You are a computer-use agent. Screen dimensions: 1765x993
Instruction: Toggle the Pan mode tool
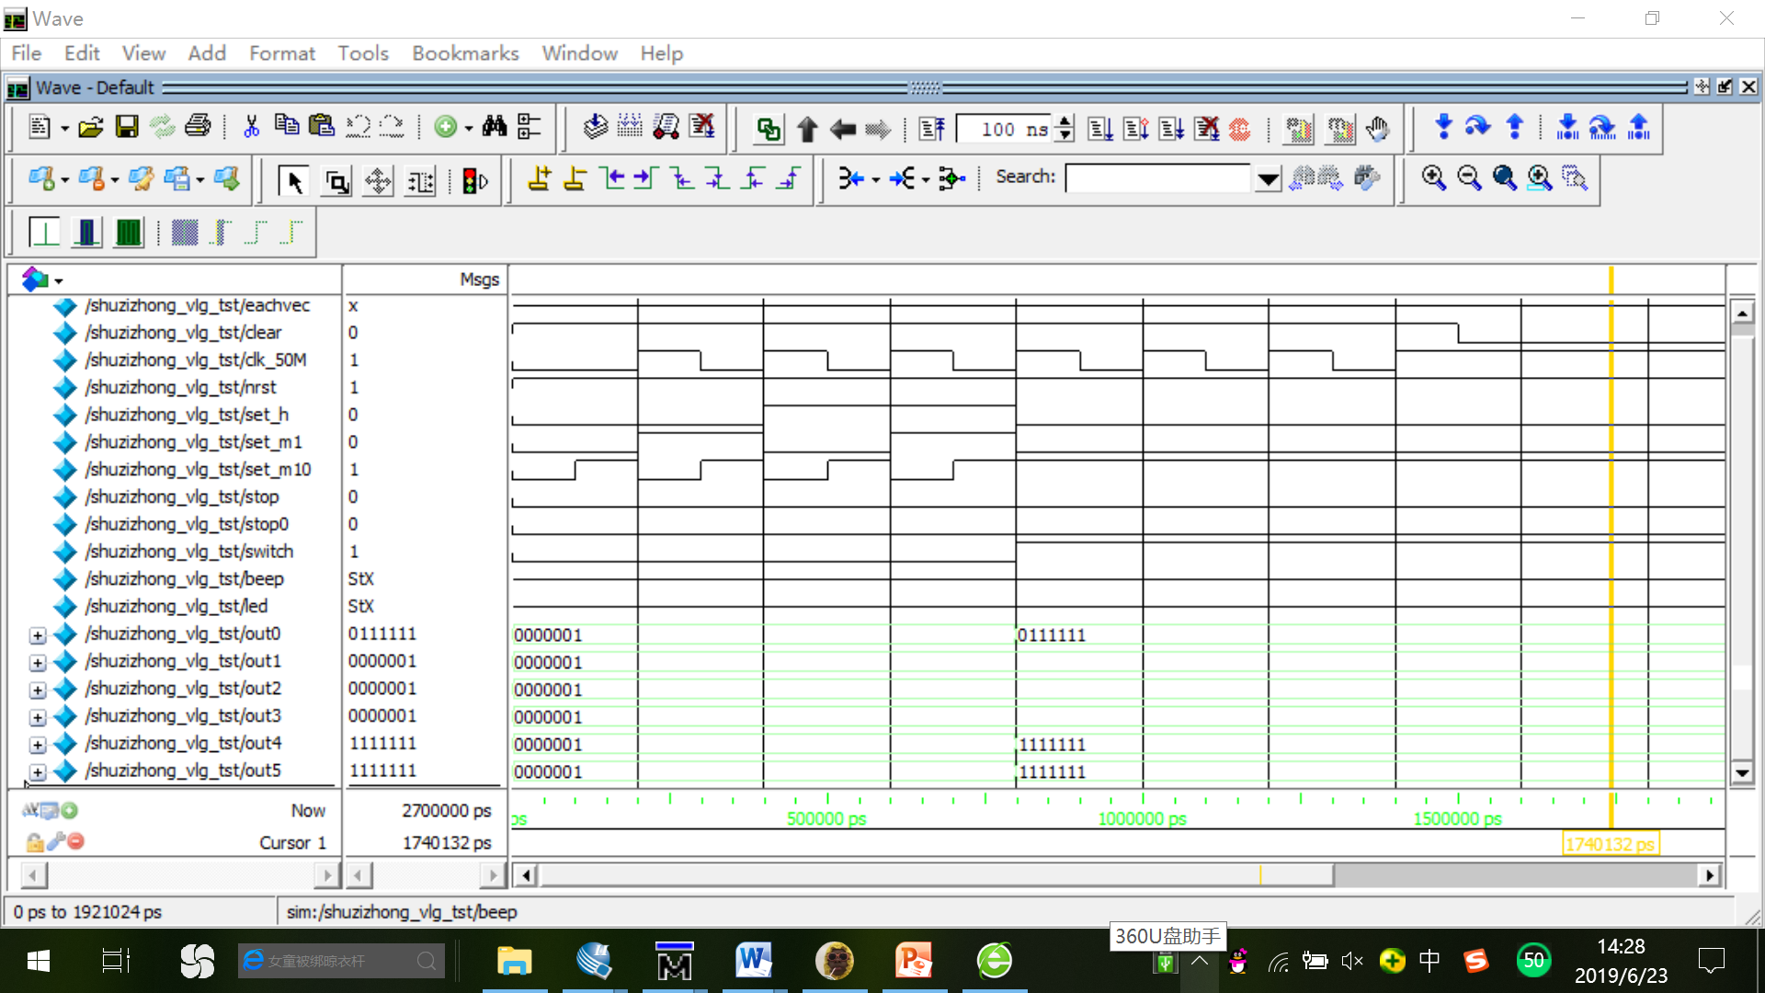coord(378,181)
